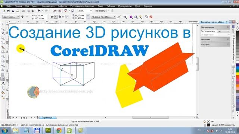Viewport: 239px width, 134px height.
Task: Save the document with the floppy icon
Action: tap(13, 11)
